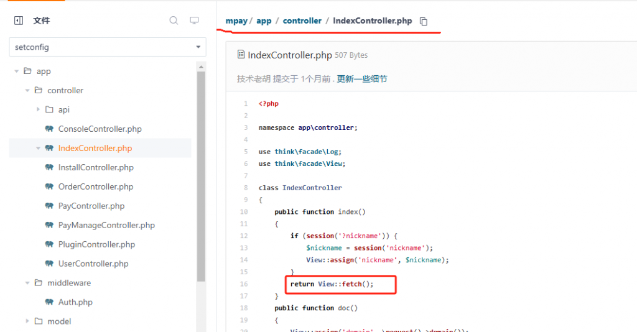
Task: Click the PHP elephant icon of ConsoleController.php
Action: [x=49, y=129]
